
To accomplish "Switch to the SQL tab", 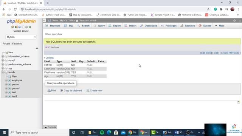I will (x=69, y=26).
